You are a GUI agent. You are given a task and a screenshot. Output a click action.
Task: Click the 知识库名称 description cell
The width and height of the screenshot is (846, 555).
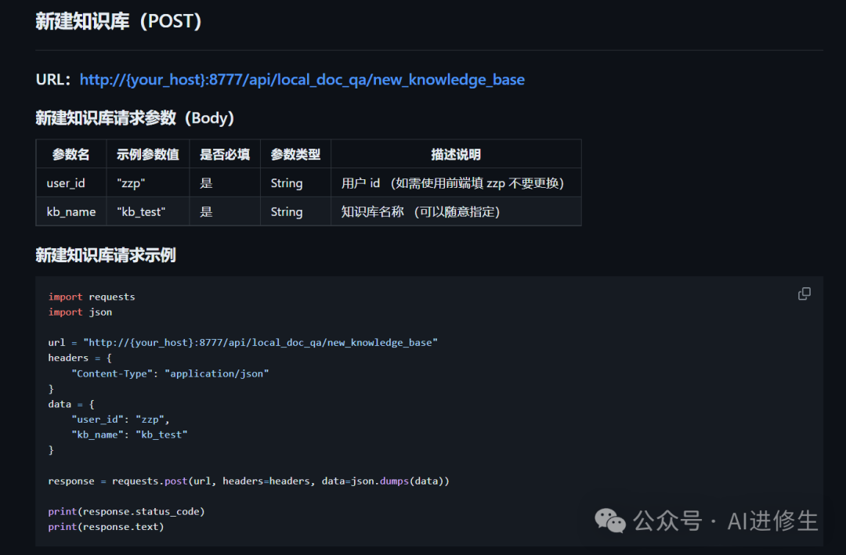(x=456, y=211)
